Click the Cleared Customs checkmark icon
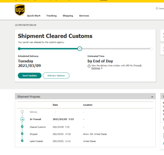Viewport: 164px width, 155px height. 22,126
